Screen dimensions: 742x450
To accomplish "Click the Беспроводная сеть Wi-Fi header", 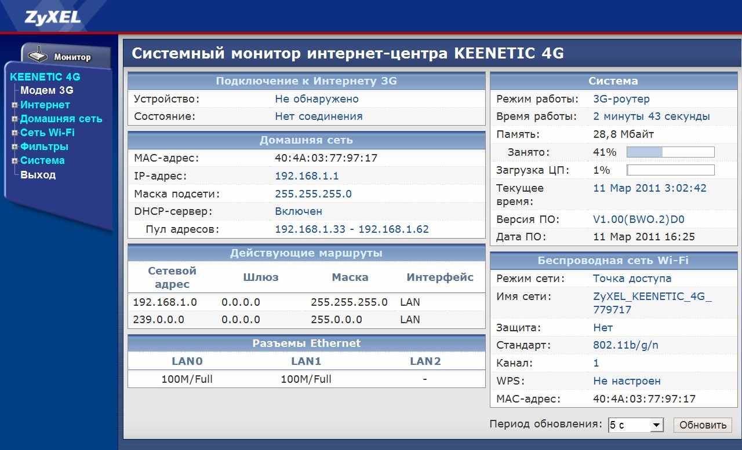I will point(613,261).
